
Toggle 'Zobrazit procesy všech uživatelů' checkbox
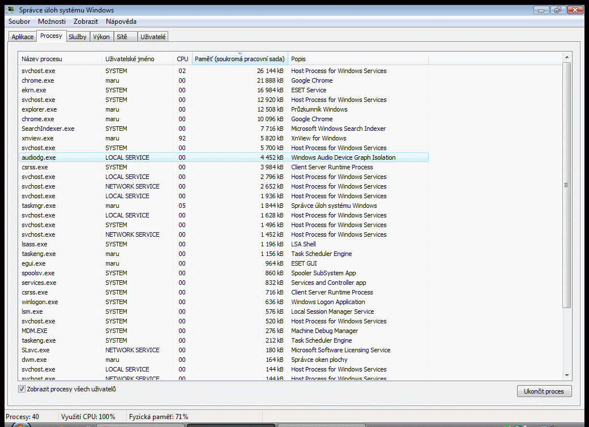click(22, 389)
